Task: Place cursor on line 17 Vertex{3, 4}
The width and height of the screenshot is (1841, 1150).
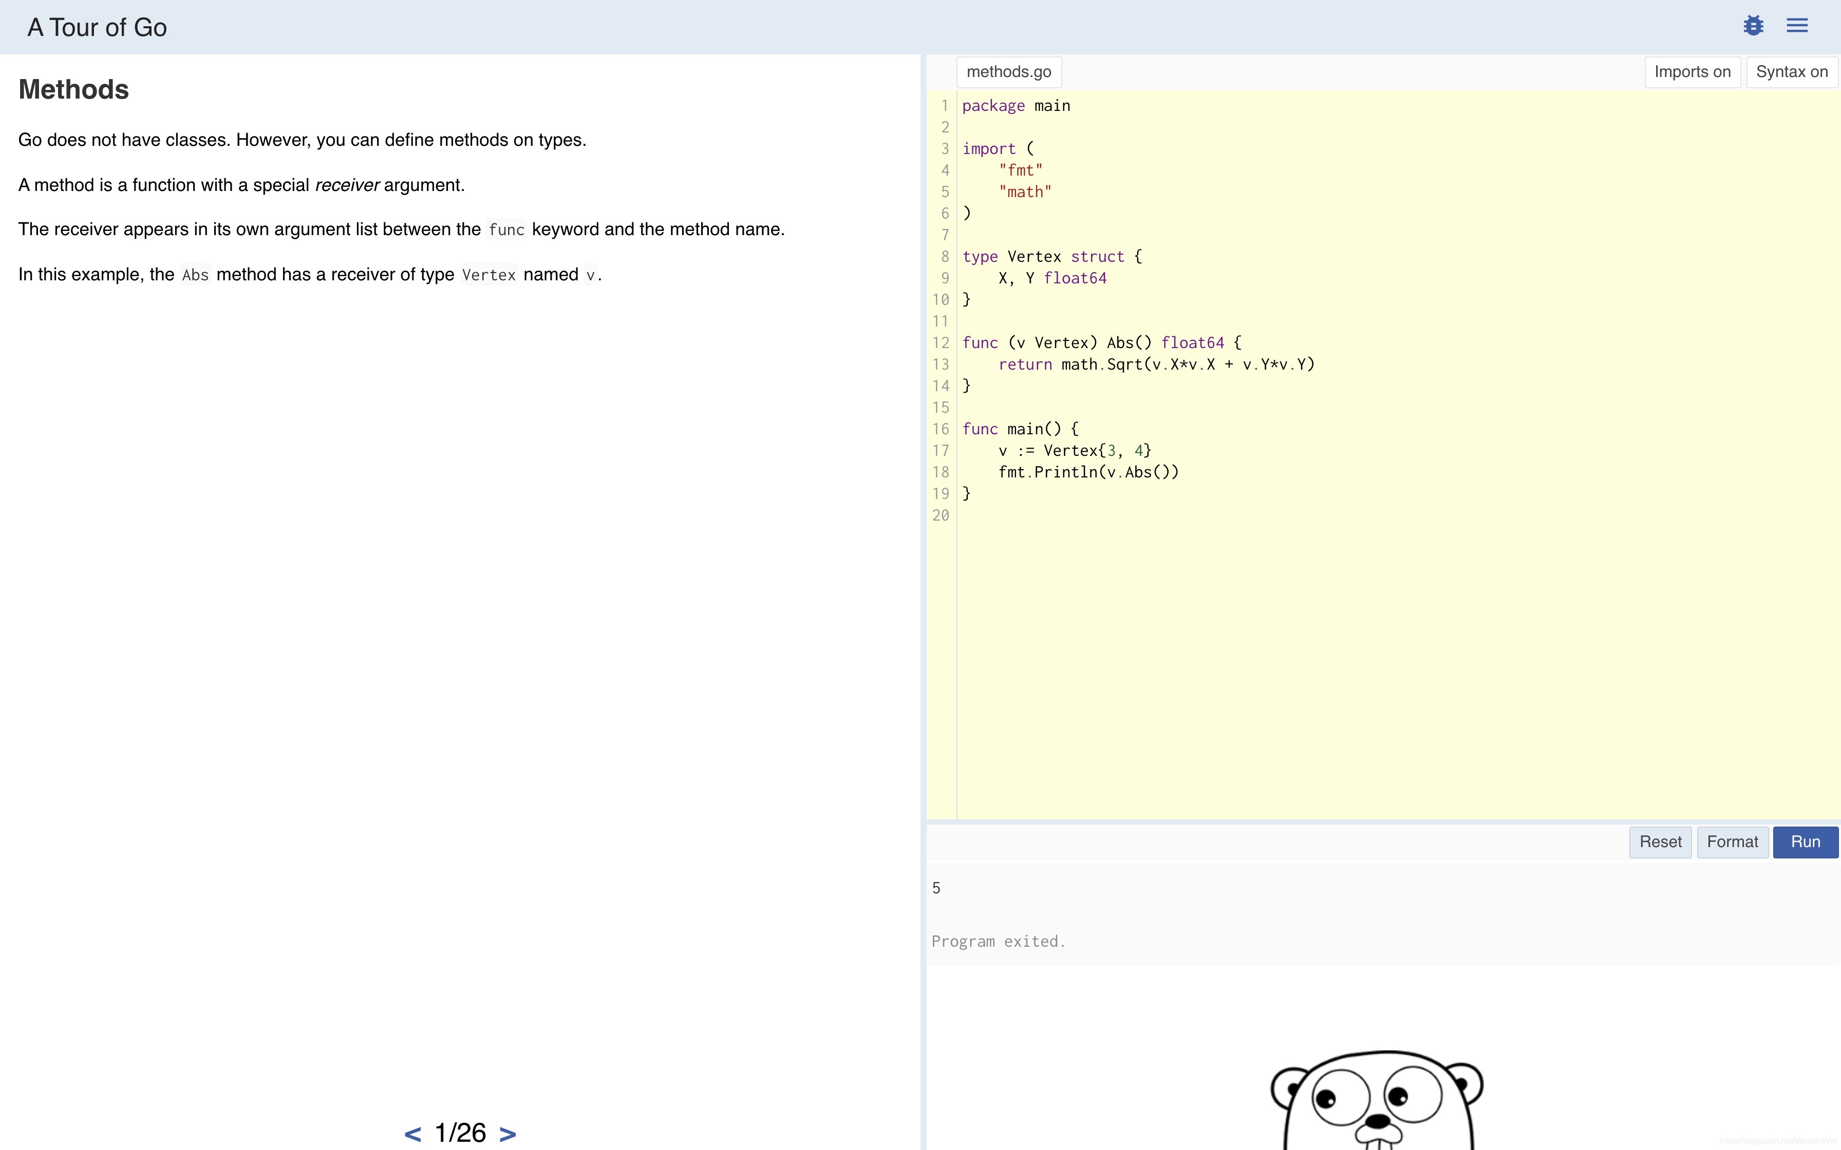Action: [1075, 451]
